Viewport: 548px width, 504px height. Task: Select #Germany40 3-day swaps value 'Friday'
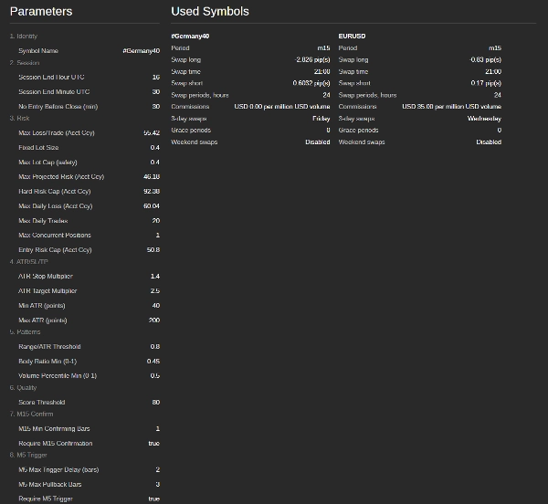click(x=321, y=119)
